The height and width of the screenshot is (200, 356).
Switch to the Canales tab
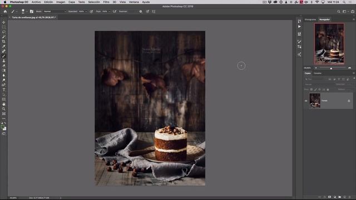pos(318,73)
